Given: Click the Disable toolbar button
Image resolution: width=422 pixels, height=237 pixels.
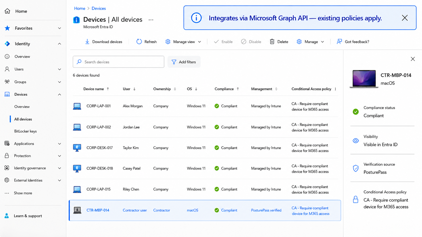Looking at the screenshot, I should (251, 42).
